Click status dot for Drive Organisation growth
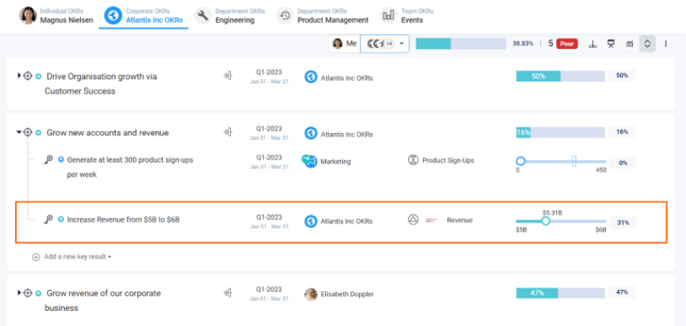The height and width of the screenshot is (326, 686). click(38, 76)
